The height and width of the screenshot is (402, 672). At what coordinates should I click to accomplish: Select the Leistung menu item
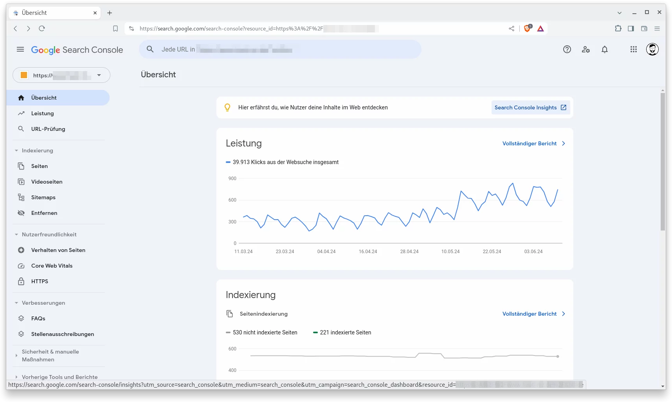[58, 113]
